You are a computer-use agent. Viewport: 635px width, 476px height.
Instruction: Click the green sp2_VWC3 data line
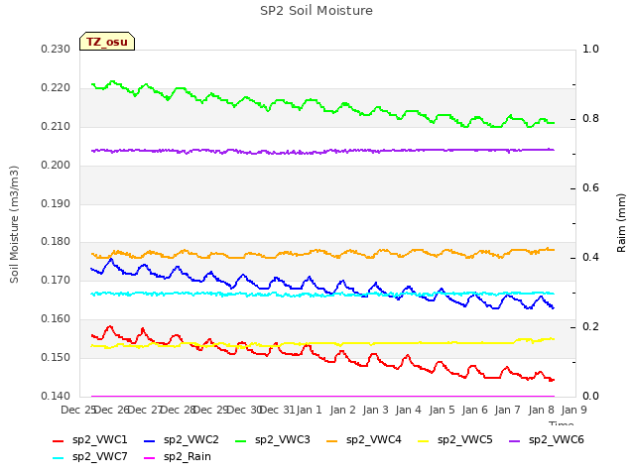322,104
